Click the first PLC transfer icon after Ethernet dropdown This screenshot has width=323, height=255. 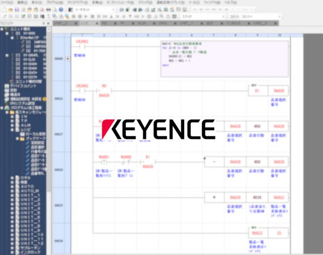122,10
